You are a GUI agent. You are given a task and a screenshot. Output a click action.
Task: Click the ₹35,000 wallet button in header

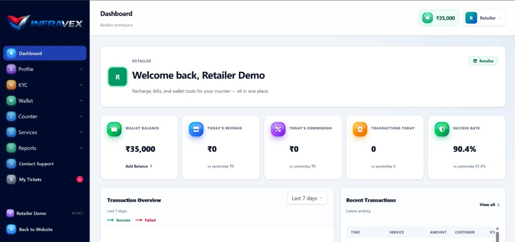(439, 18)
